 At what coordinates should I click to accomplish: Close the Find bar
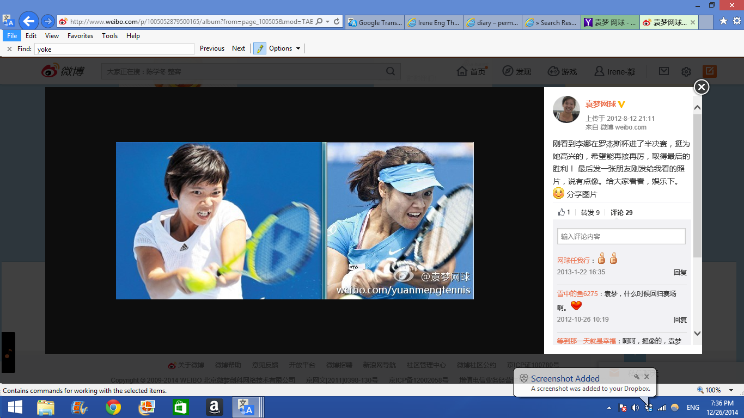click(9, 49)
